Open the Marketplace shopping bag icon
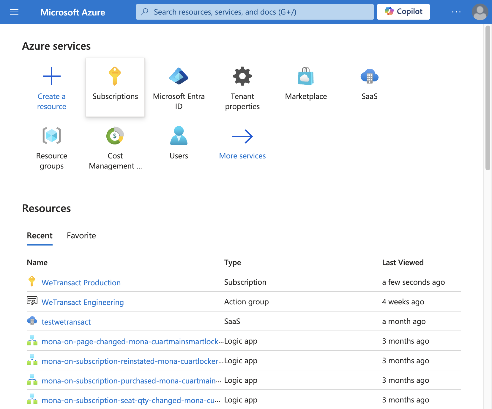Screen dimensions: 492x409 (306, 76)
